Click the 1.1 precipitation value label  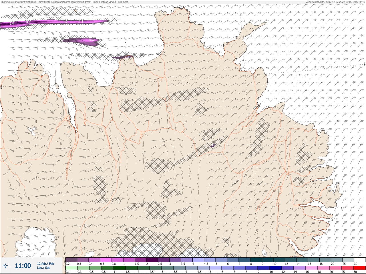pyautogui.click(x=81, y=21)
